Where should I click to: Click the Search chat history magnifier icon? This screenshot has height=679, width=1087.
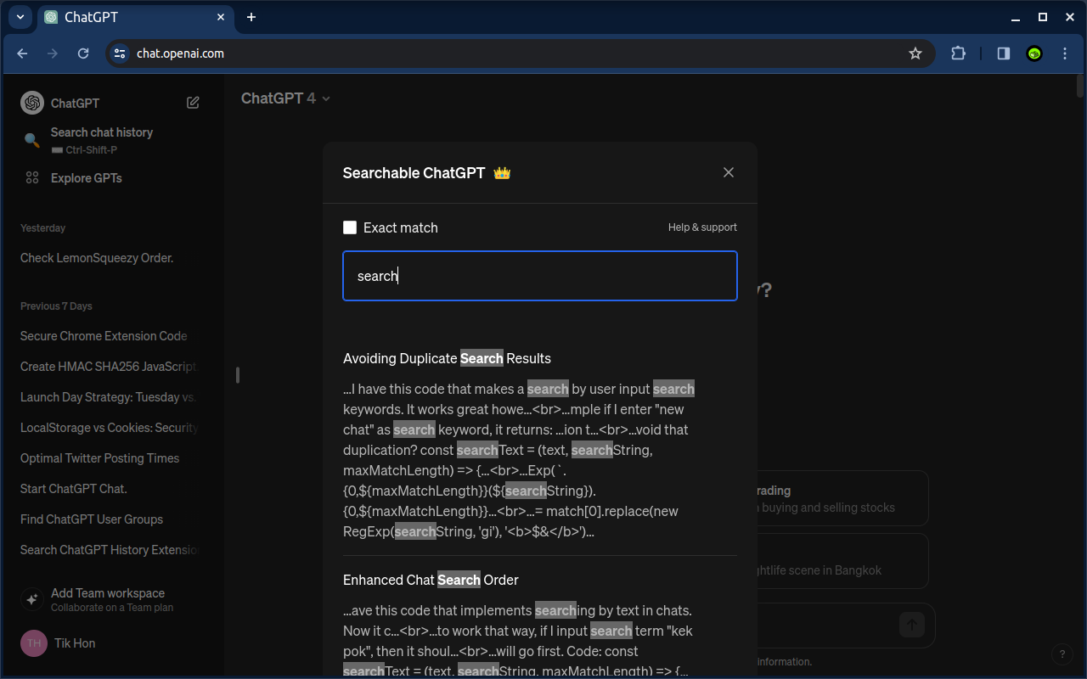(31, 140)
